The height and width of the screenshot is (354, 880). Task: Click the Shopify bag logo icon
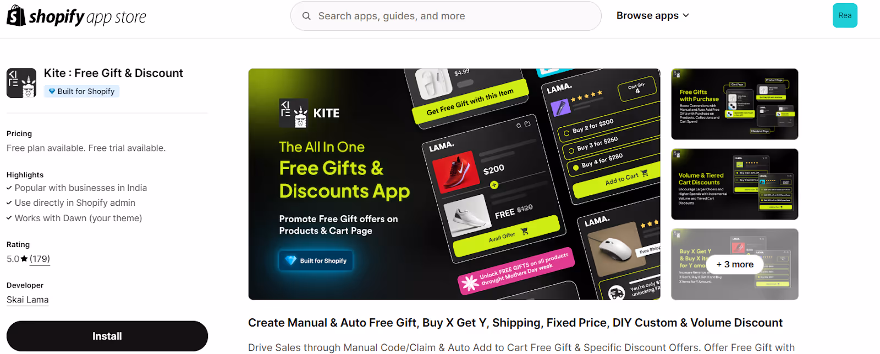coord(16,16)
